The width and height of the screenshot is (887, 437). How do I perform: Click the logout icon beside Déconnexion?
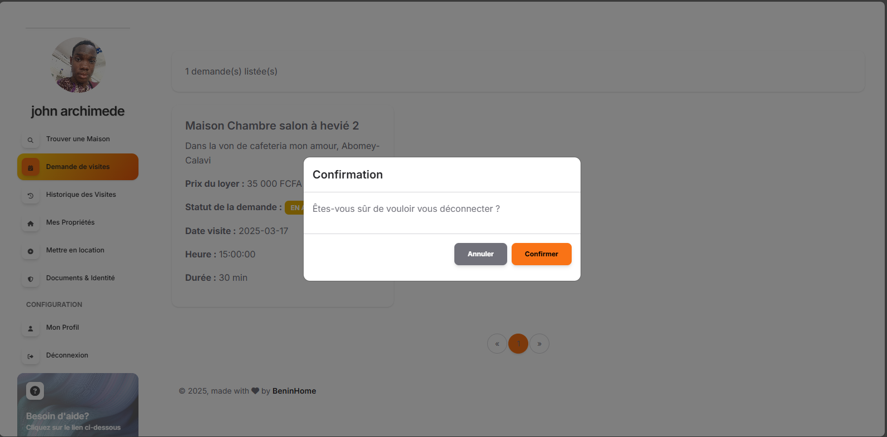click(x=31, y=356)
